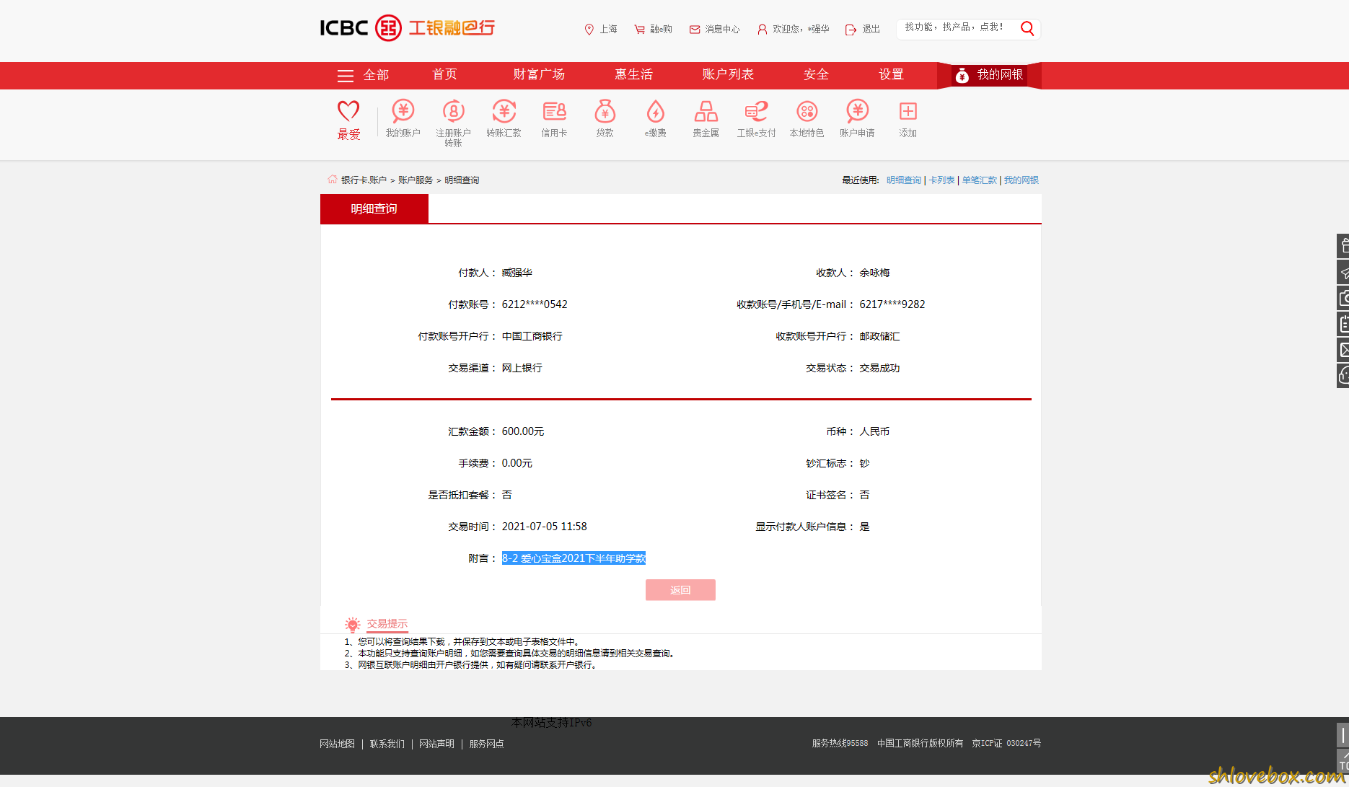Open 融e购 shopping cart link
The image size is (1349, 787).
(x=653, y=29)
